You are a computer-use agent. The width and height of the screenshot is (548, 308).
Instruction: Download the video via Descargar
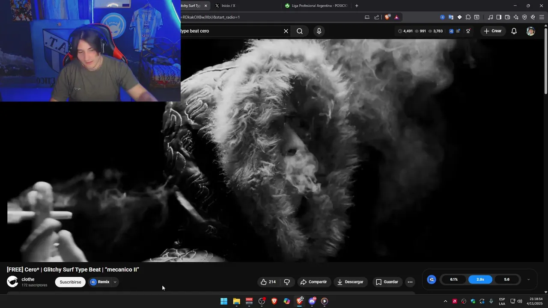[x=350, y=282]
